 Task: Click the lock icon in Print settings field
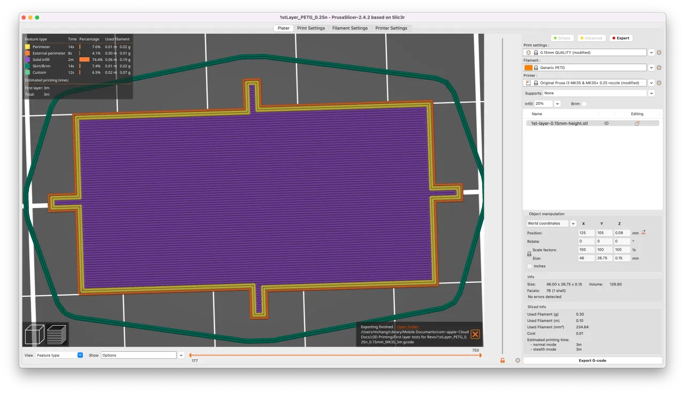tap(536, 53)
